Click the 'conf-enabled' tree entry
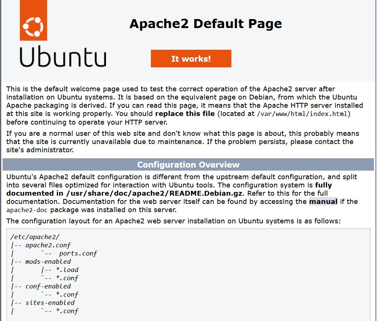Screen dimensions: 377x321 pyautogui.click(x=48, y=287)
